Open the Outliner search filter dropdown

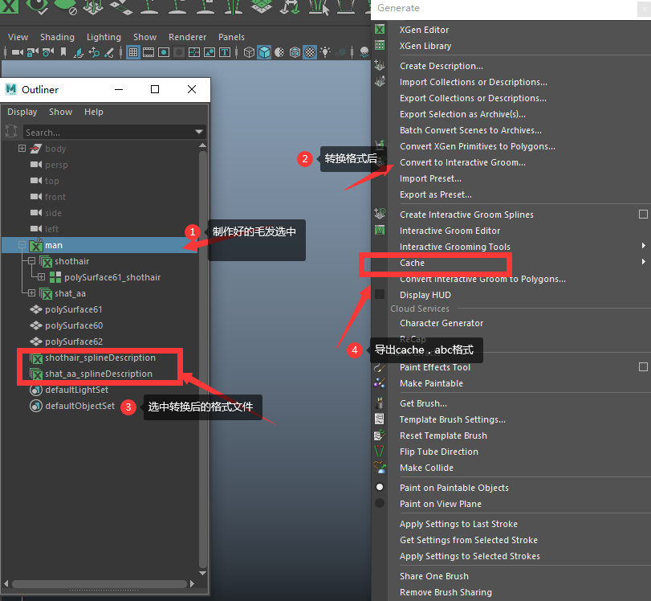pos(199,132)
